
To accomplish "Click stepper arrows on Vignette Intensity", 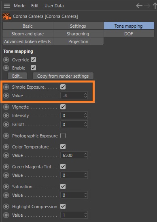I will pyautogui.click(x=85, y=115).
